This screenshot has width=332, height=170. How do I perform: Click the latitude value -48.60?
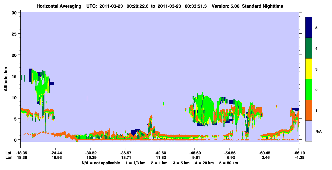195,153
